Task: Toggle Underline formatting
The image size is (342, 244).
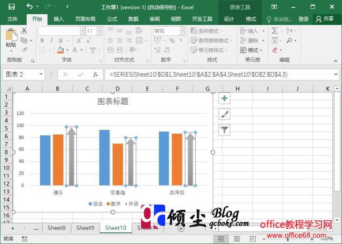Action: tap(61, 40)
